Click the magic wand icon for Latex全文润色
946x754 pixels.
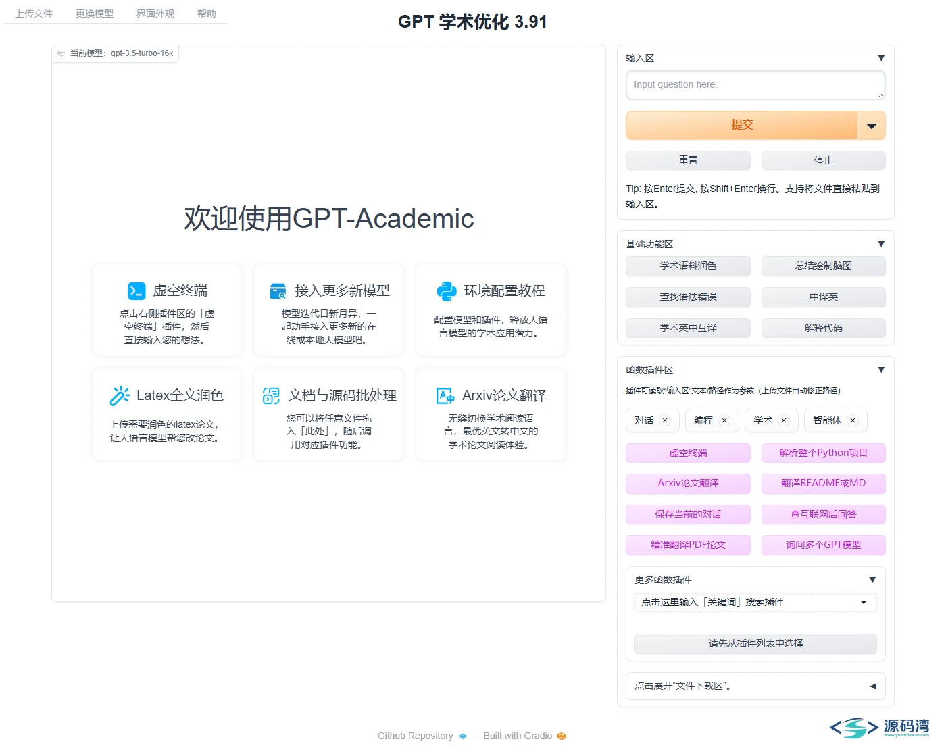point(120,396)
